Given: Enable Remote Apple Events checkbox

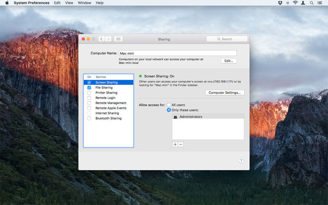Looking at the screenshot, I should click(x=89, y=108).
